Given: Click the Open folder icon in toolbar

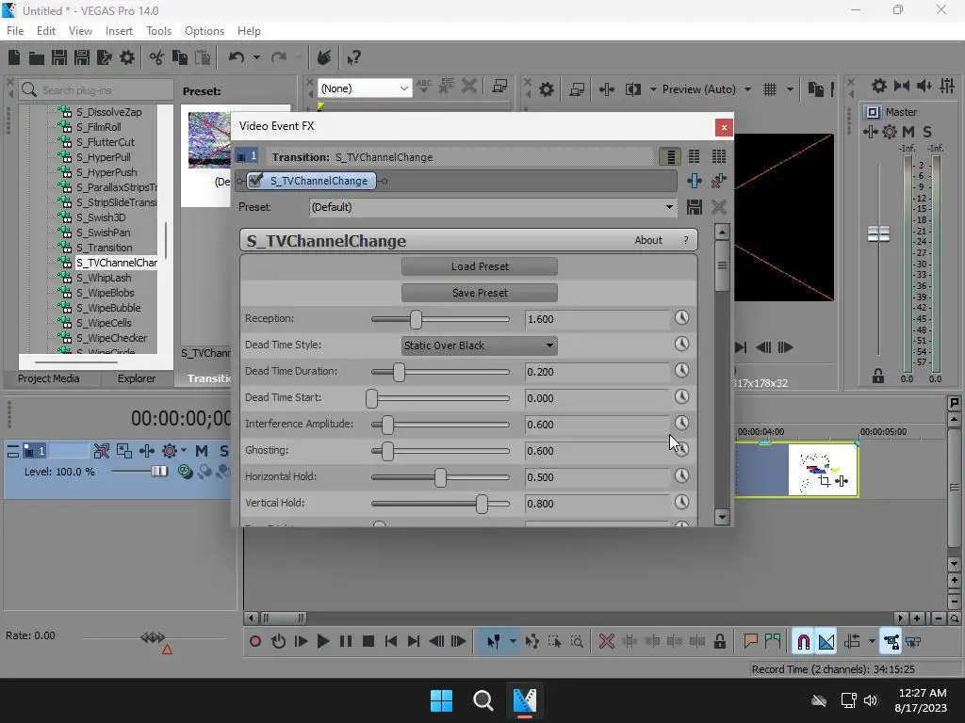Looking at the screenshot, I should pos(37,57).
